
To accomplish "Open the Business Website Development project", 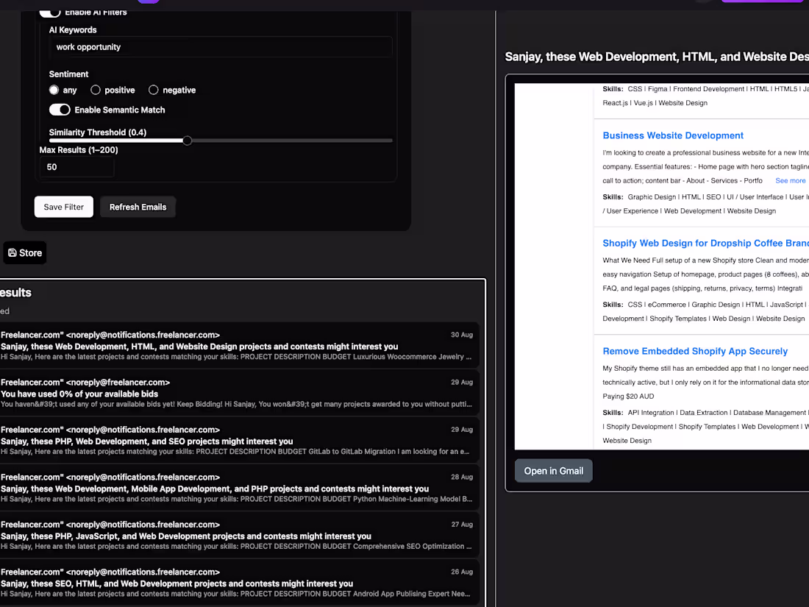I will (673, 135).
